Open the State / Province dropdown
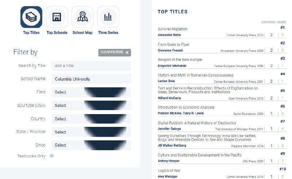Screen dimensions: 292x179 coord(91,132)
